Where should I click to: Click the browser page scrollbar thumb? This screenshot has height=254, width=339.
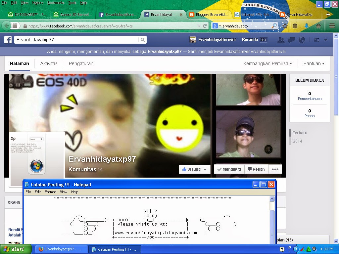coord(336,77)
